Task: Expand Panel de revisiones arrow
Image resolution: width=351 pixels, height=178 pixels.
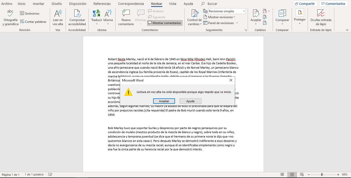Action: point(237,23)
